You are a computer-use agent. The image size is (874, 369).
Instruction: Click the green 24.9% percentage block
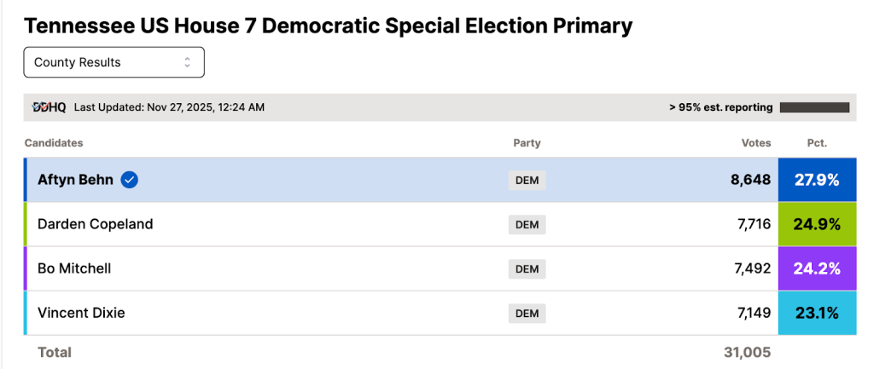tap(817, 225)
